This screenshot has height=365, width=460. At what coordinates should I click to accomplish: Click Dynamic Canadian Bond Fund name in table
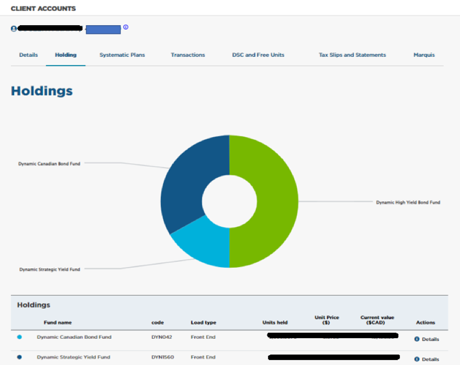click(x=74, y=337)
